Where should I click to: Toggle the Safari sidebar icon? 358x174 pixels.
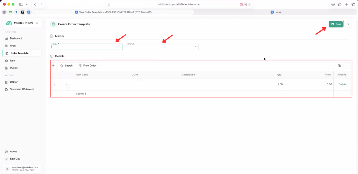pyautogui.click(x=21, y=4)
